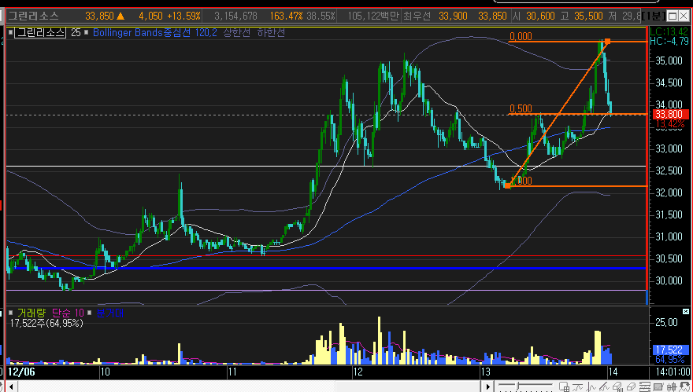Image resolution: width=693 pixels, height=392 pixels.
Task: Click the 하한선 lower band label
Action: pos(272,32)
